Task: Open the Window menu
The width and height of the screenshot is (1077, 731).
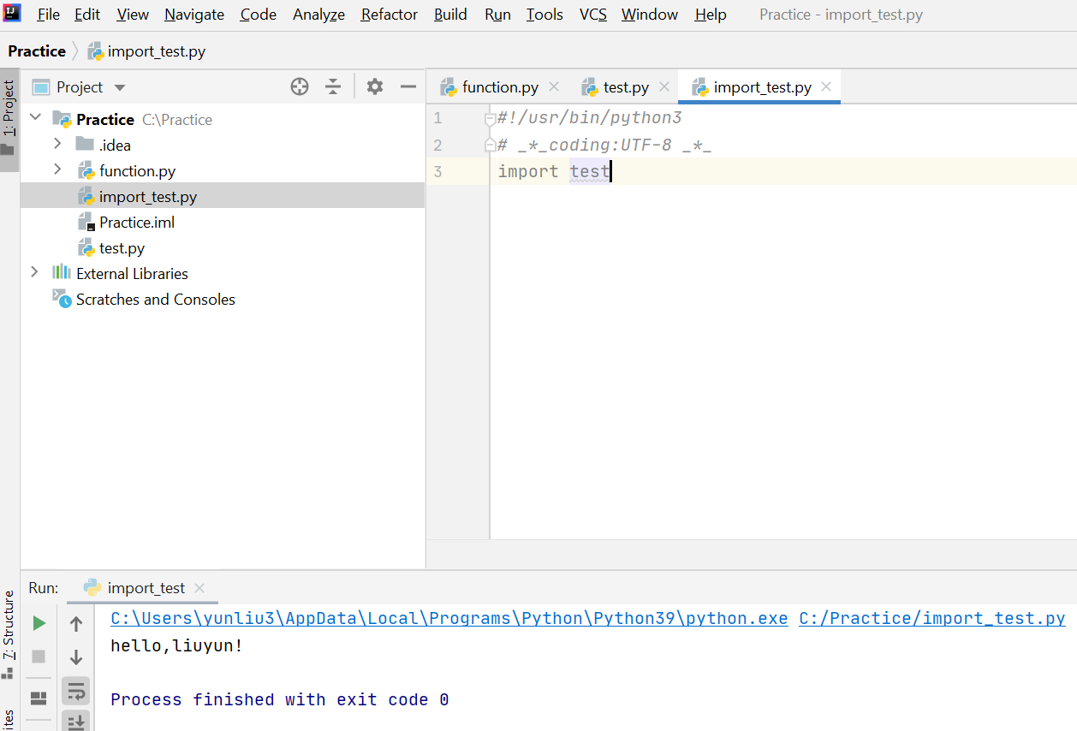Action: [650, 15]
